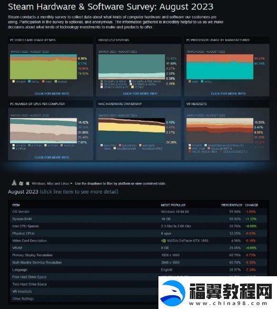
Task: Click the 'PC VIDEO CARD USAGE BY MFG' heading
Action: 33,40
